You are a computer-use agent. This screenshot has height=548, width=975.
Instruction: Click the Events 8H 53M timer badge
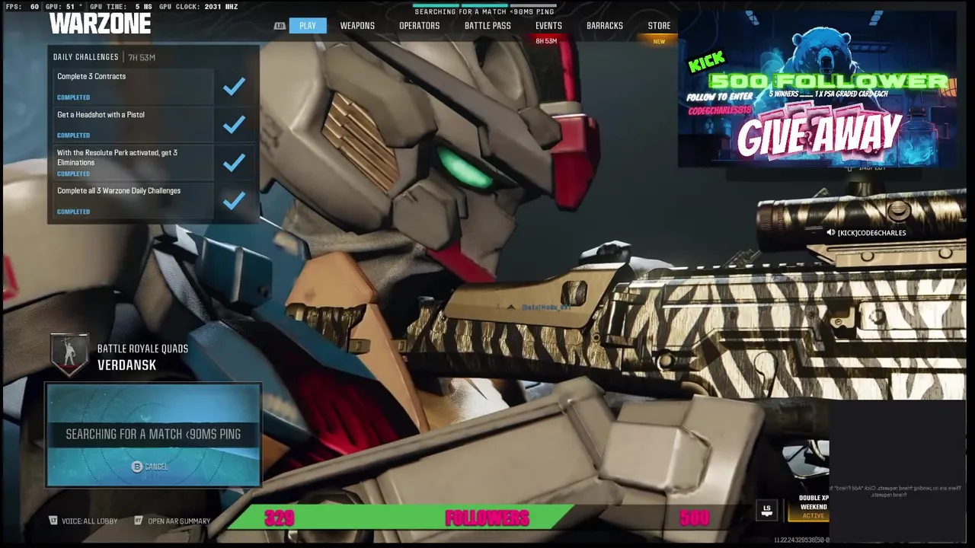[546, 41]
